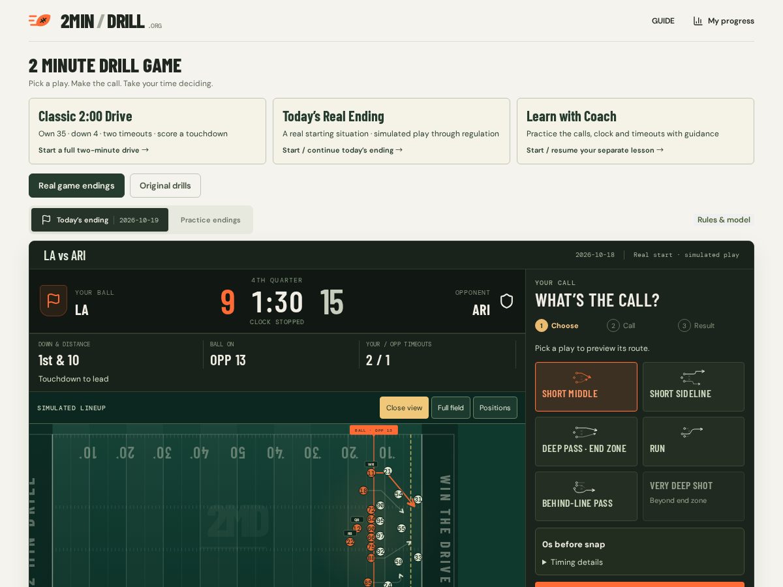
Task: Click the Today's Real Ending heading
Action: pyautogui.click(x=333, y=116)
